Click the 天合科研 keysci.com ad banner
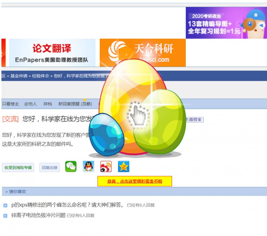Image resolution: width=267 pixels, height=236 pixels. pyautogui.click(x=143, y=53)
